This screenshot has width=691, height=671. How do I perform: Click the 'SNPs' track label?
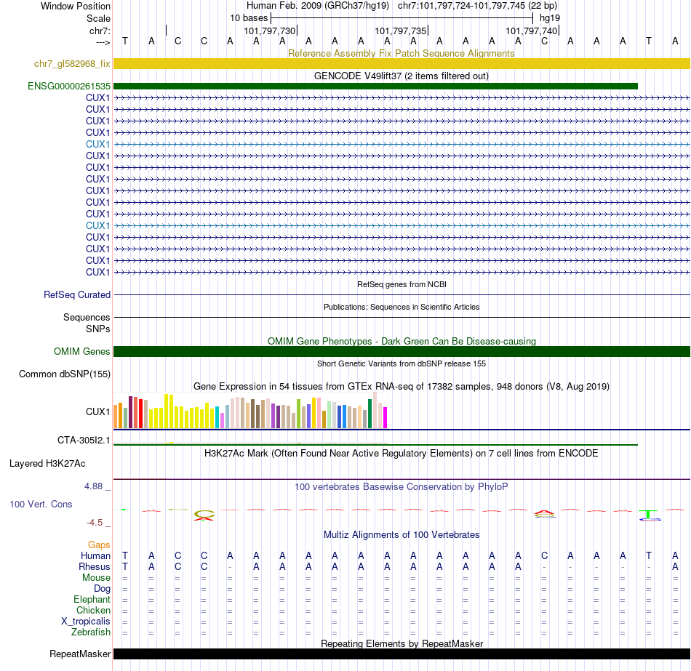click(98, 329)
